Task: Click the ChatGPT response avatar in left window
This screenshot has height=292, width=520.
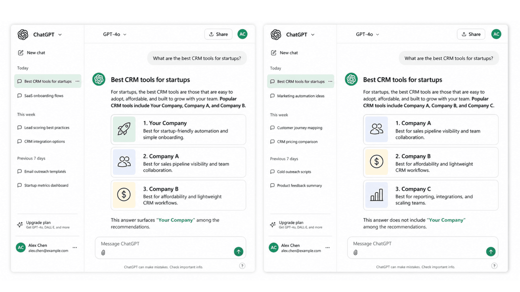Action: [x=99, y=79]
